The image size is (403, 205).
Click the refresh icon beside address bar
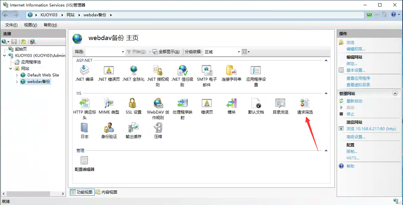(x=369, y=15)
